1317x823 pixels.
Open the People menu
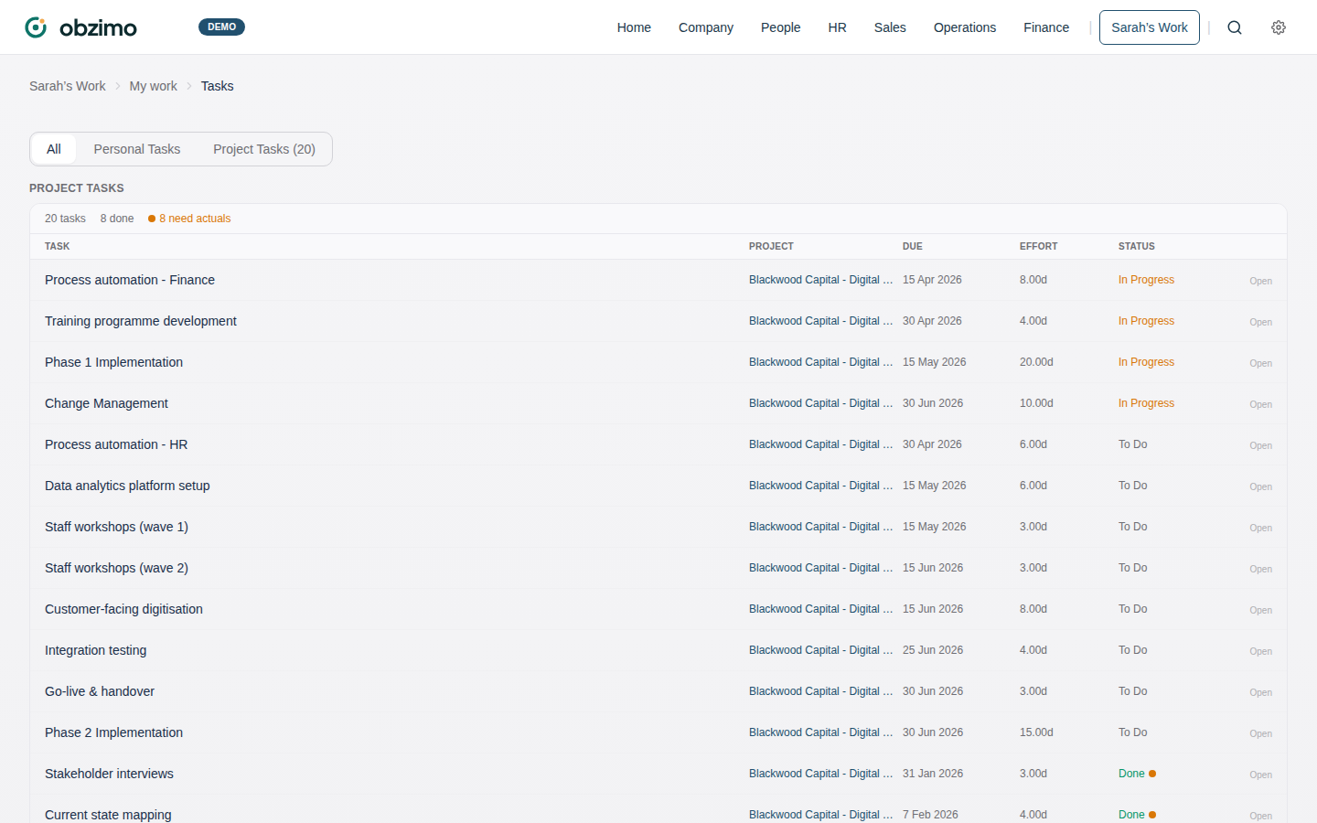coord(780,27)
